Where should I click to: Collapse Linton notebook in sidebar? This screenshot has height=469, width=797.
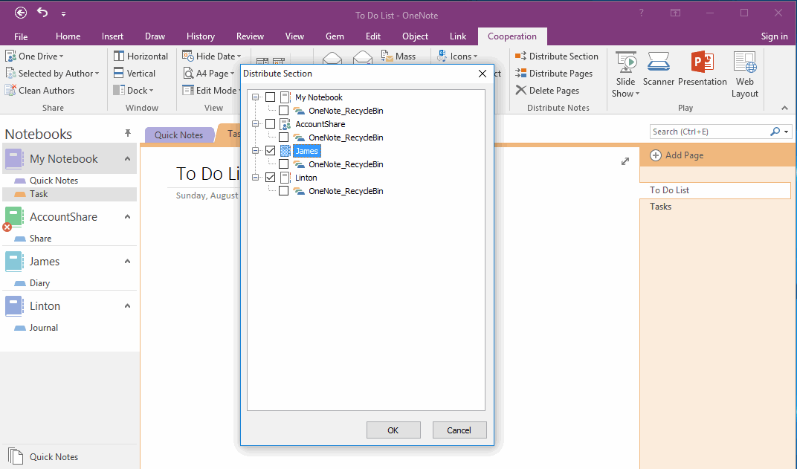click(128, 306)
